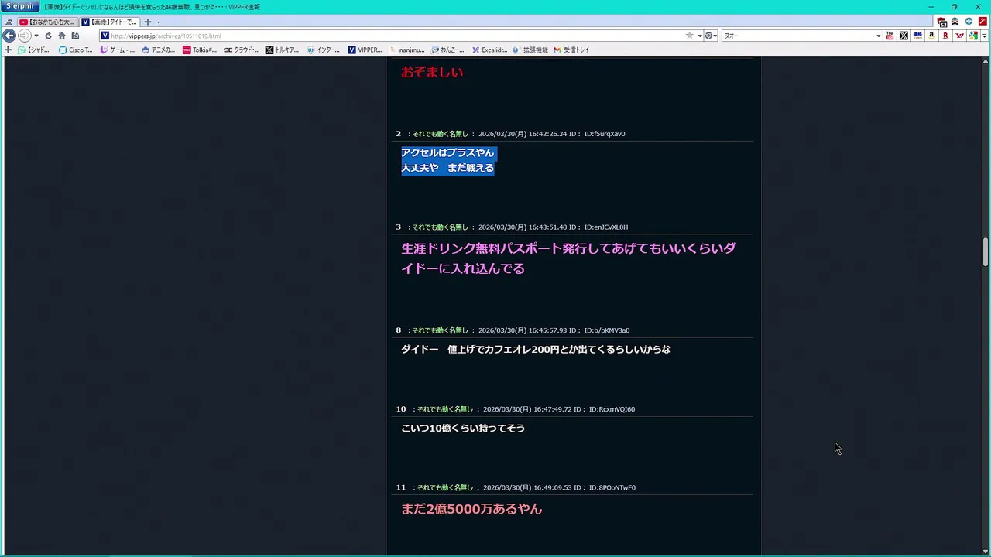The height and width of the screenshot is (557, 991).
Task: Click comment text おぞましい
Action: coord(432,72)
